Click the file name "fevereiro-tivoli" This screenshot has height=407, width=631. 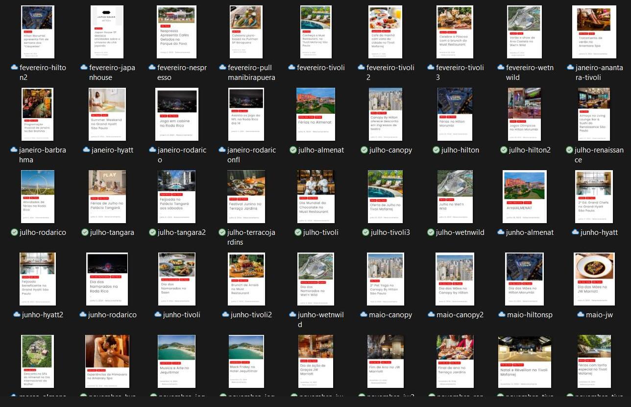[321, 68]
